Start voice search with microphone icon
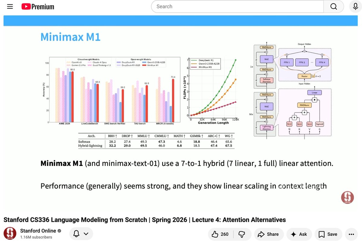 355,6
